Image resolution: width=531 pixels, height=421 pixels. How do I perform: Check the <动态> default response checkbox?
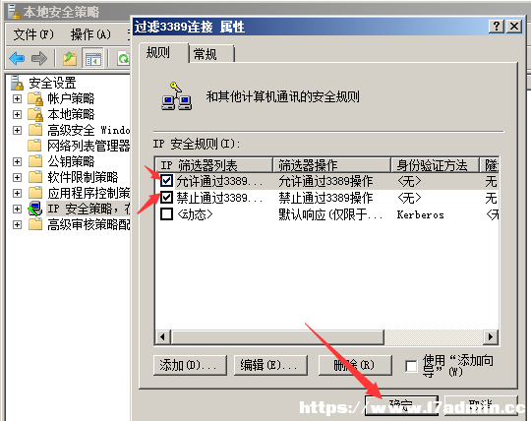click(x=166, y=214)
